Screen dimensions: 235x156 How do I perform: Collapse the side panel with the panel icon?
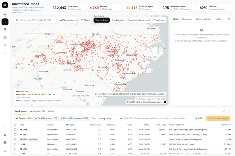coord(229,19)
